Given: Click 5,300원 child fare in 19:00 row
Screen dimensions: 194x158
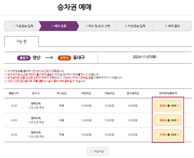Looking at the screenshot, I should (x=109, y=135).
